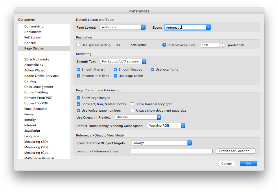This screenshot has width=278, height=192.
Task: Toggle Always show document page size
Action: tap(132, 110)
